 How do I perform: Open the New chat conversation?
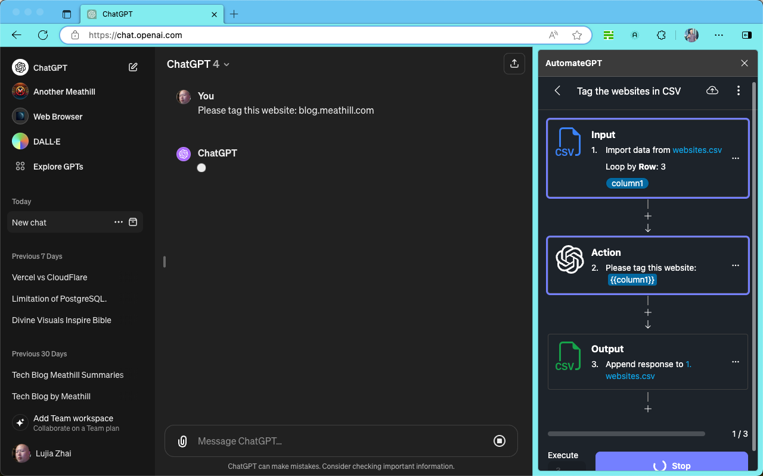click(x=75, y=223)
